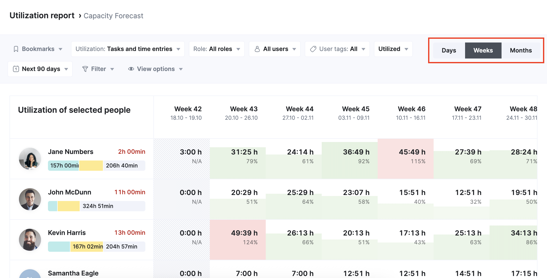Open the Next 90 days date range dropdown

[40, 69]
